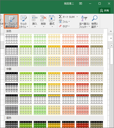Select first medium red table style
The image size is (114, 128).
[82, 77]
